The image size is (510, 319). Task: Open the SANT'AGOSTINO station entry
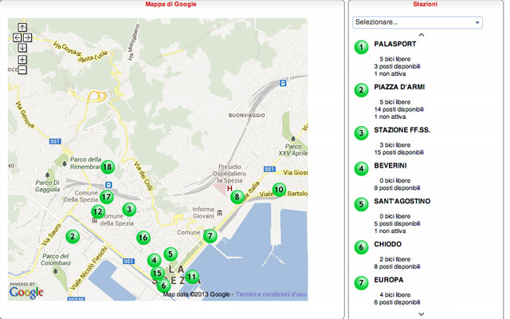click(402, 201)
